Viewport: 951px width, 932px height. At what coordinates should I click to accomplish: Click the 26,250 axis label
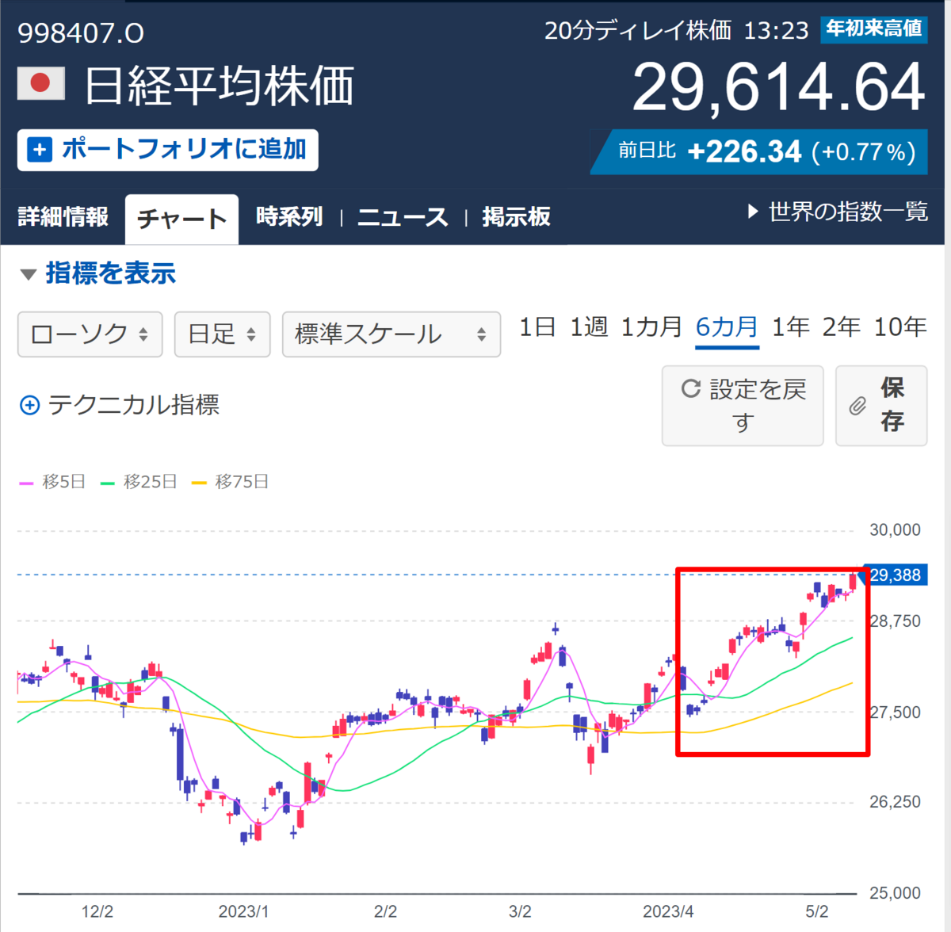pos(895,802)
